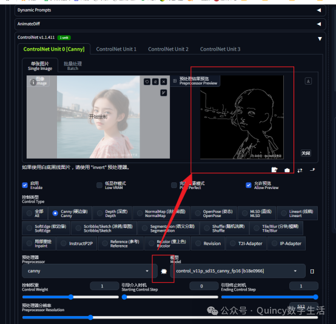Toggle the Enable checkbox

25,185
